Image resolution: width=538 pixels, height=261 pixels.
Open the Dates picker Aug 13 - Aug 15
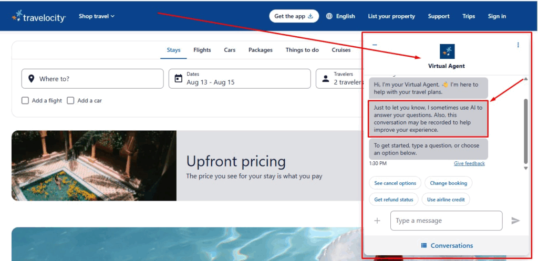pos(240,79)
